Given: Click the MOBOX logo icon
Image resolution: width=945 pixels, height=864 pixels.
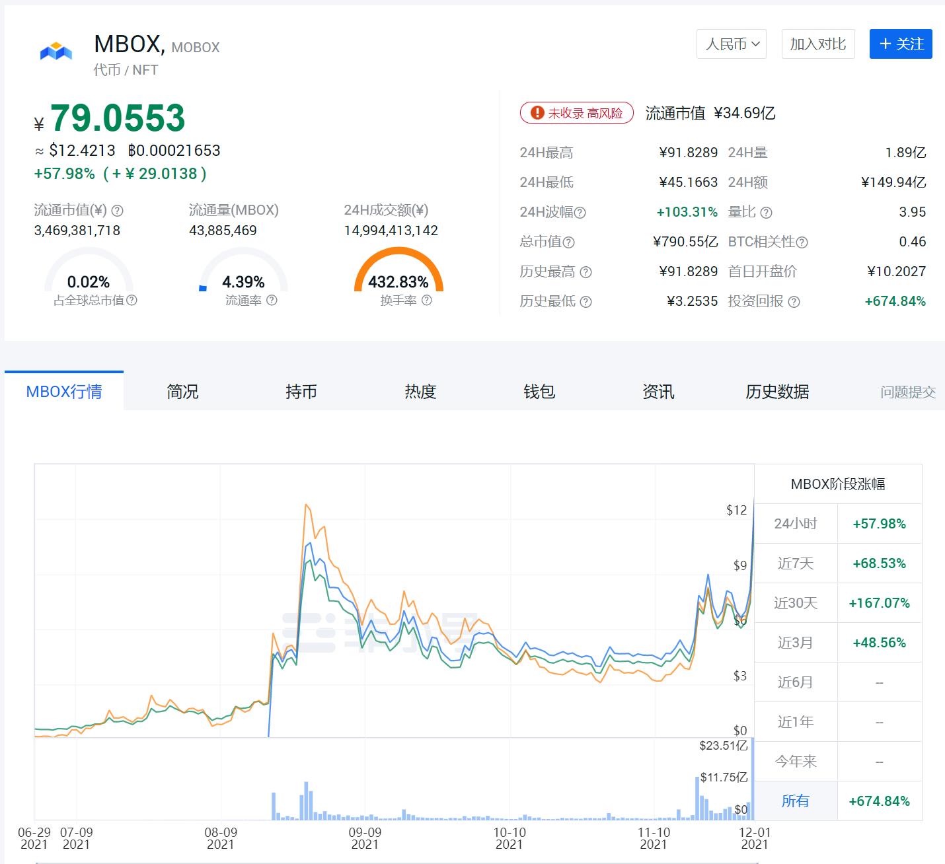Looking at the screenshot, I should pyautogui.click(x=56, y=52).
